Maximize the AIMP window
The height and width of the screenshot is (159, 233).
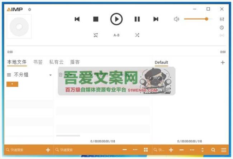pos(208,9)
